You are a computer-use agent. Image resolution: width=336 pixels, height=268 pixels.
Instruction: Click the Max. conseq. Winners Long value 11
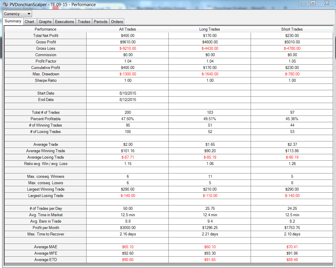(210, 177)
